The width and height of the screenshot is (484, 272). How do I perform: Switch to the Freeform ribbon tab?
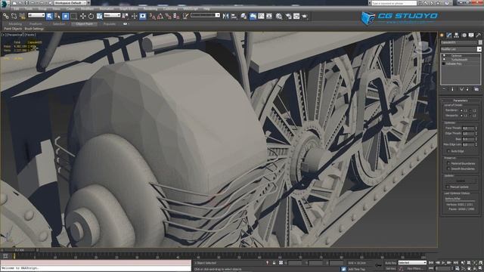click(x=36, y=23)
